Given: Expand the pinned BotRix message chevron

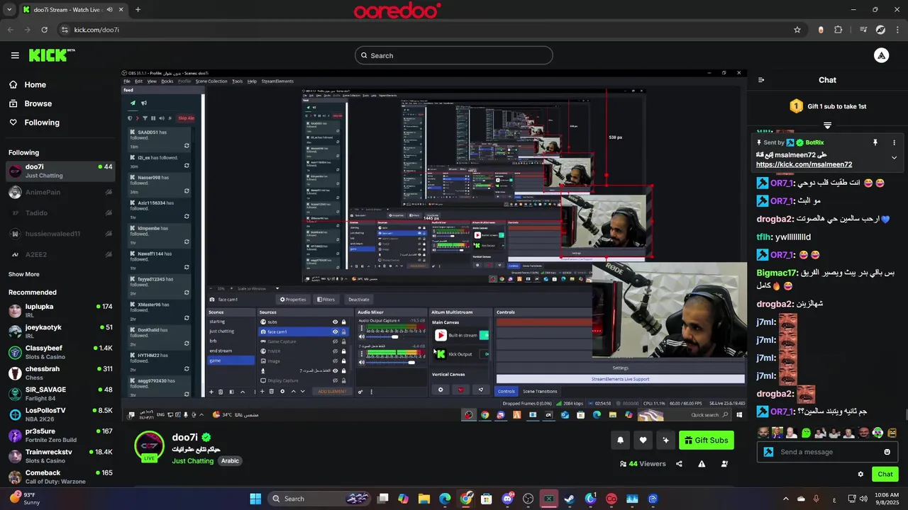Looking at the screenshot, I should click(894, 158).
